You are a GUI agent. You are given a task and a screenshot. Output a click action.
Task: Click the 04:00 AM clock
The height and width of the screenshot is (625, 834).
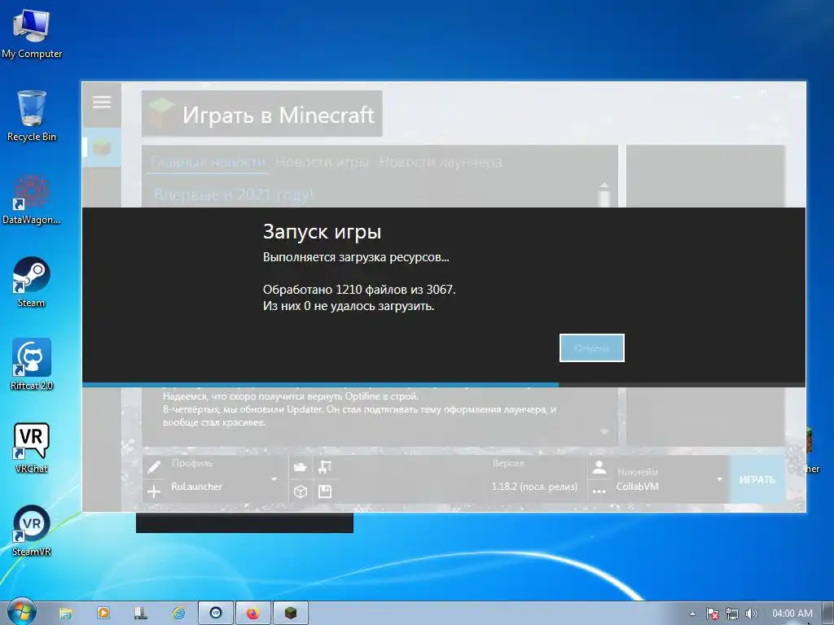[792, 614]
